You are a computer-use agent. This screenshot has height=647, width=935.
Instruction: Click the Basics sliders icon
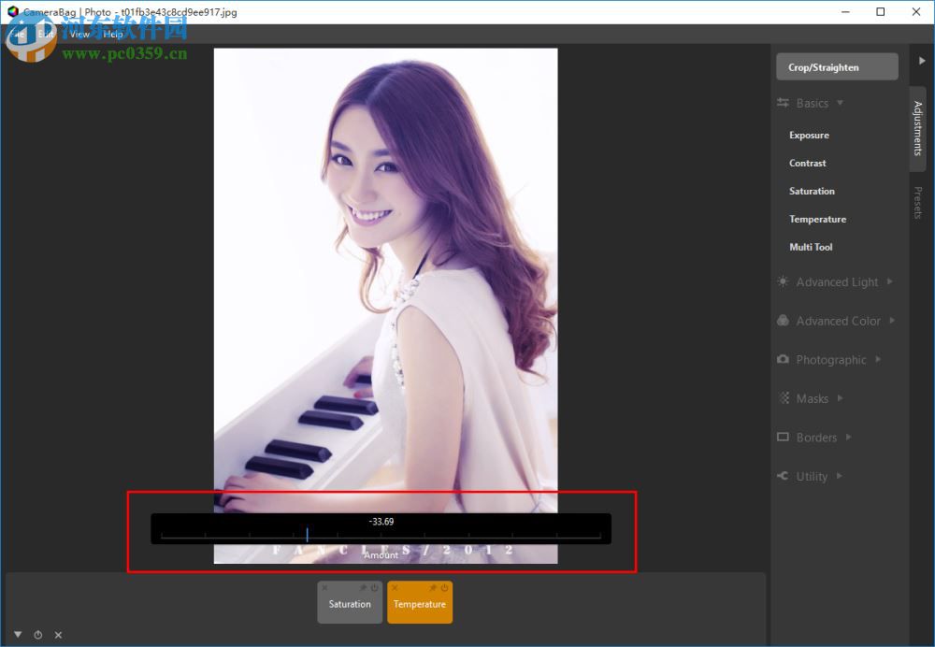[x=783, y=103]
